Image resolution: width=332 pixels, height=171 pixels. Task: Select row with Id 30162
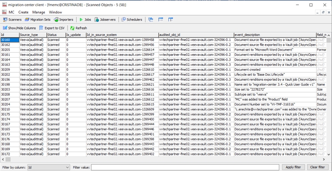(10, 45)
